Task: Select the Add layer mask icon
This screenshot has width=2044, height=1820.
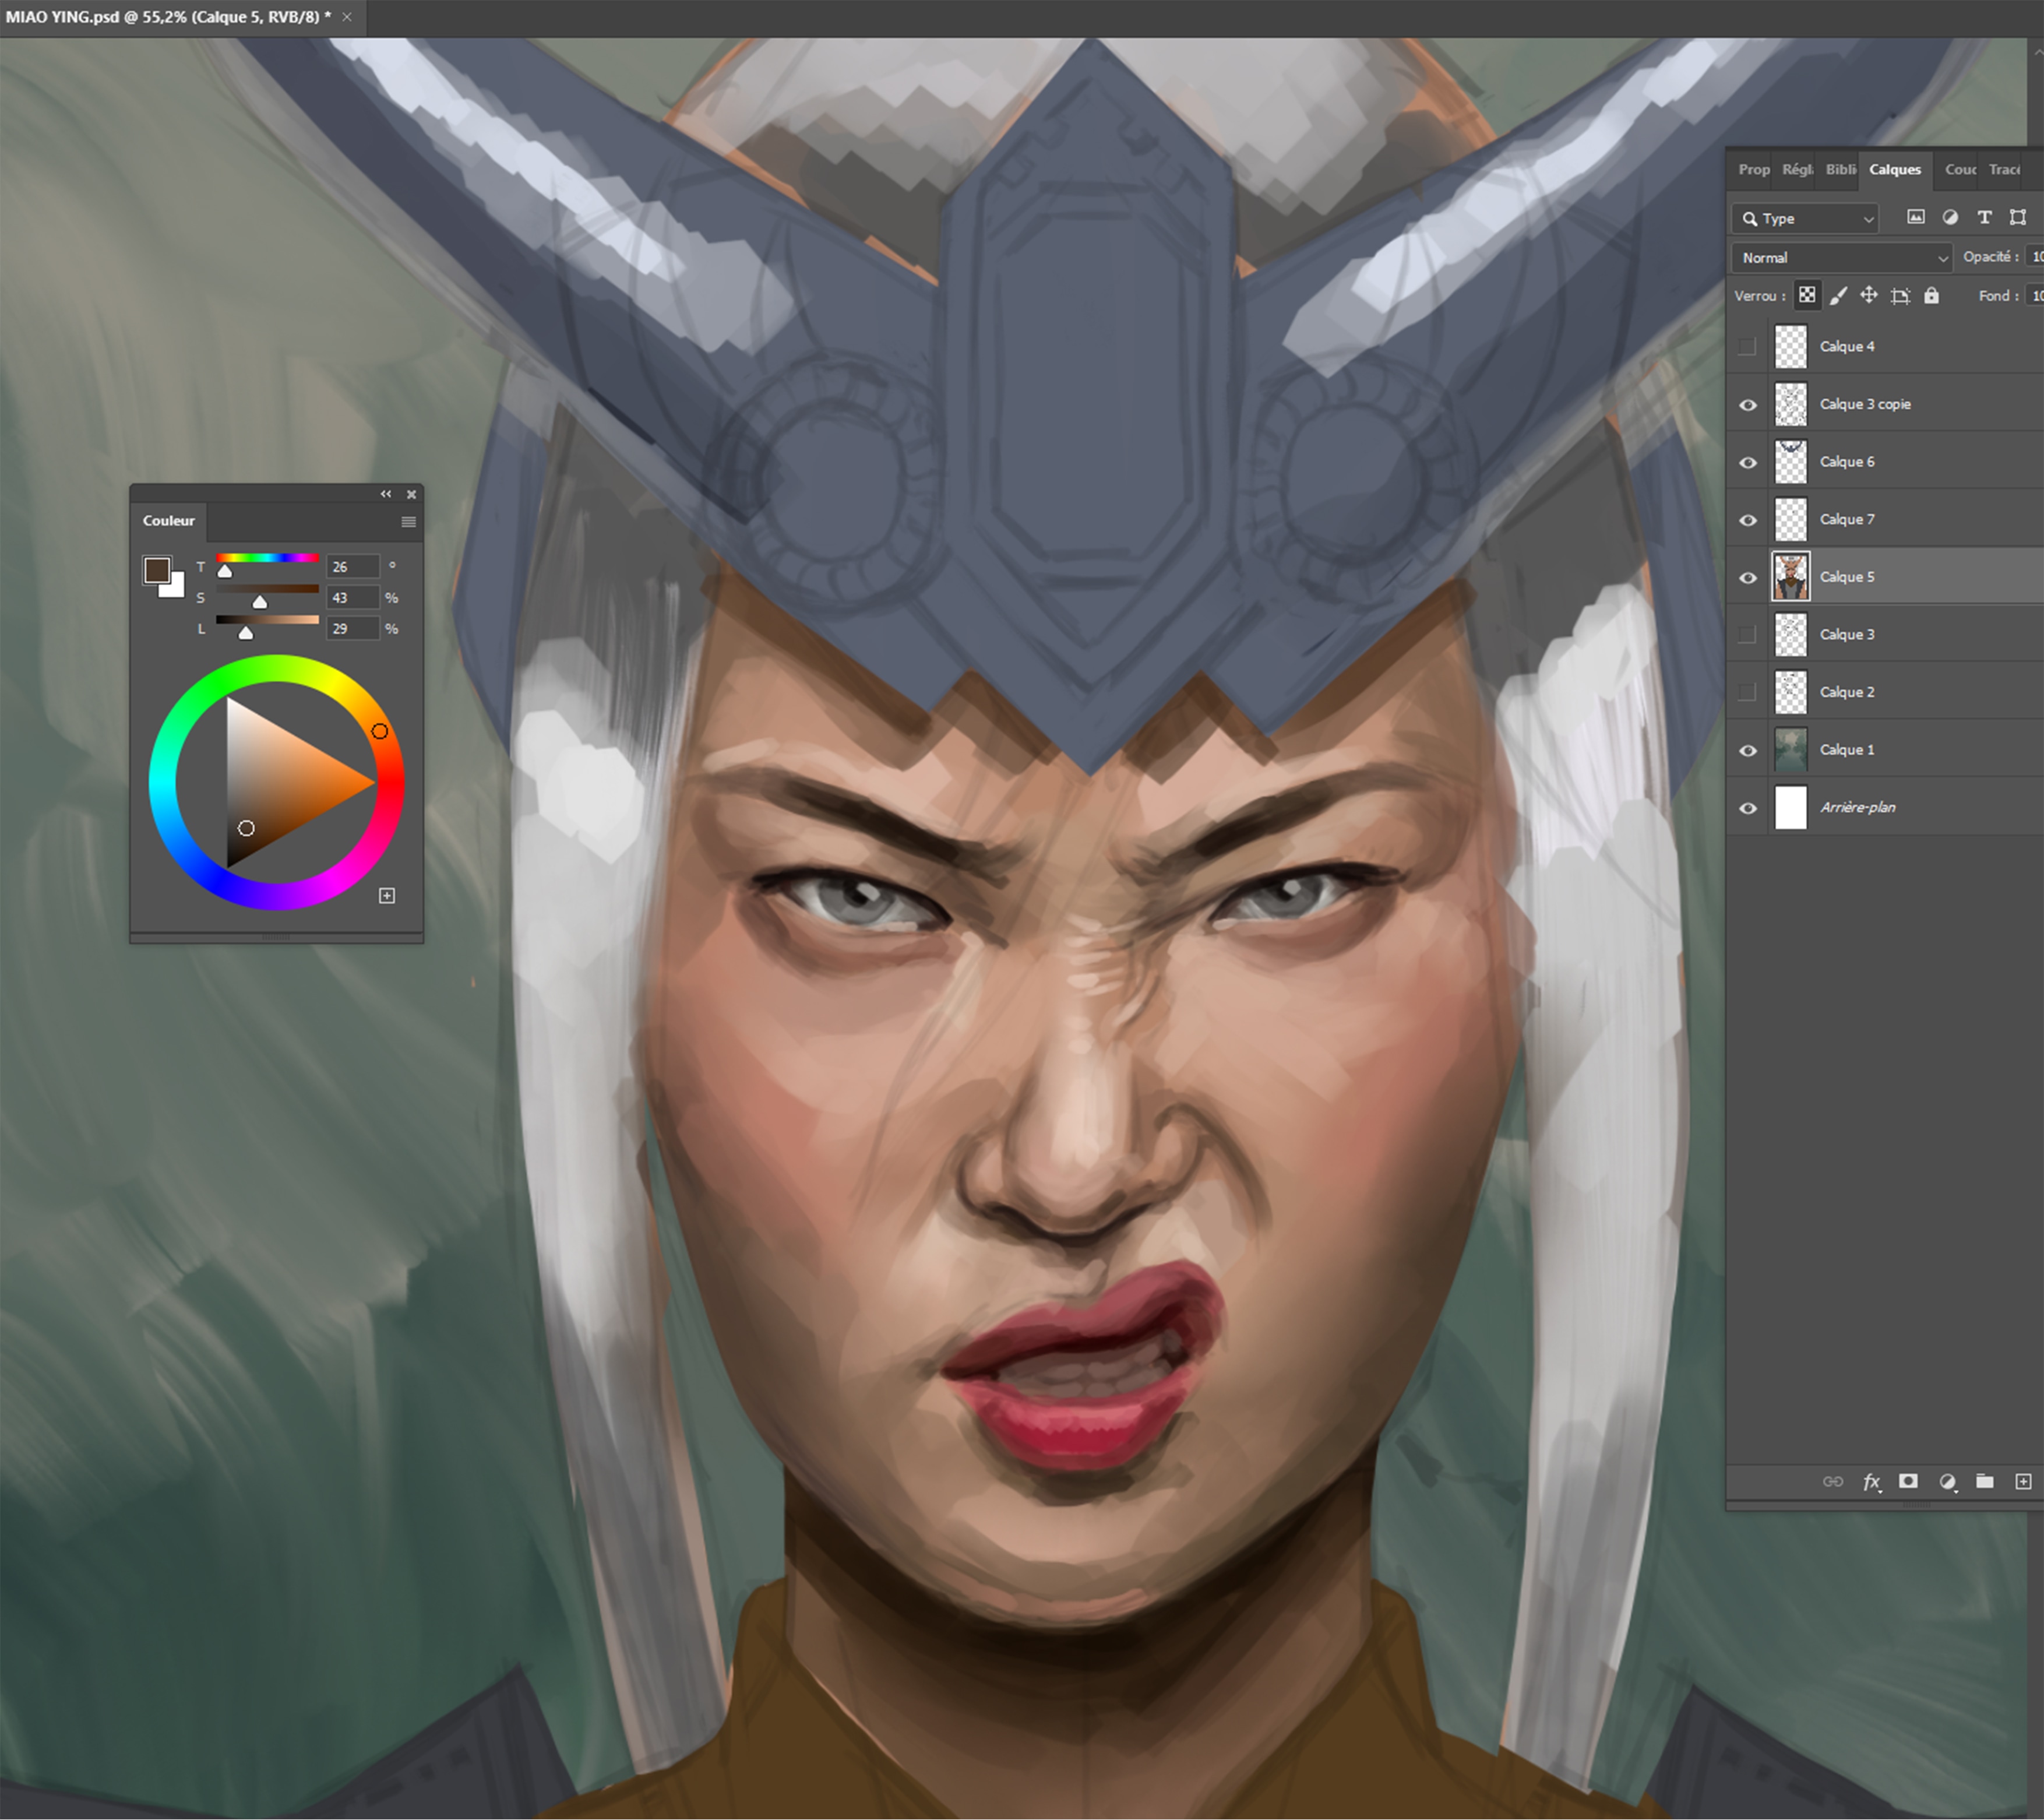Action: [x=1909, y=1482]
